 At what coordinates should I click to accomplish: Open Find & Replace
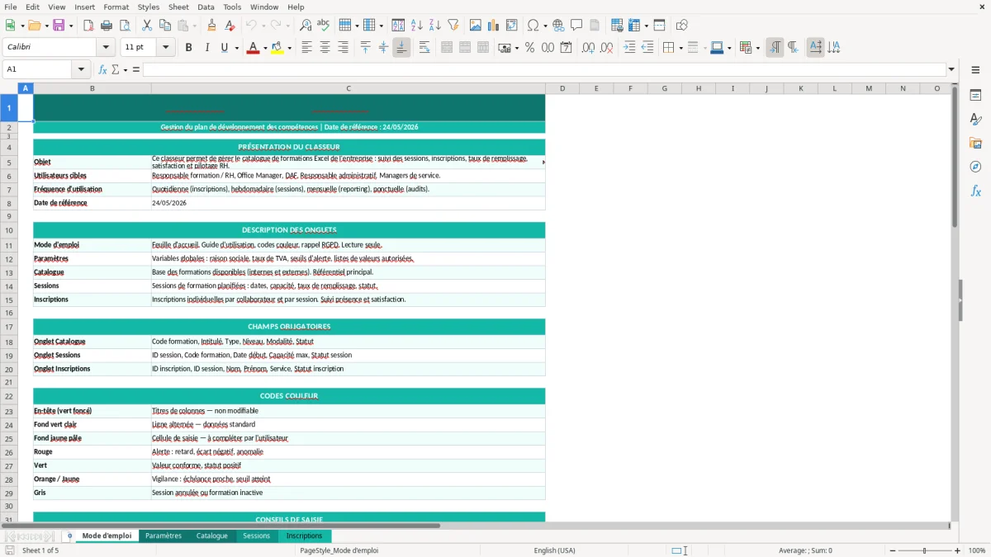point(306,26)
